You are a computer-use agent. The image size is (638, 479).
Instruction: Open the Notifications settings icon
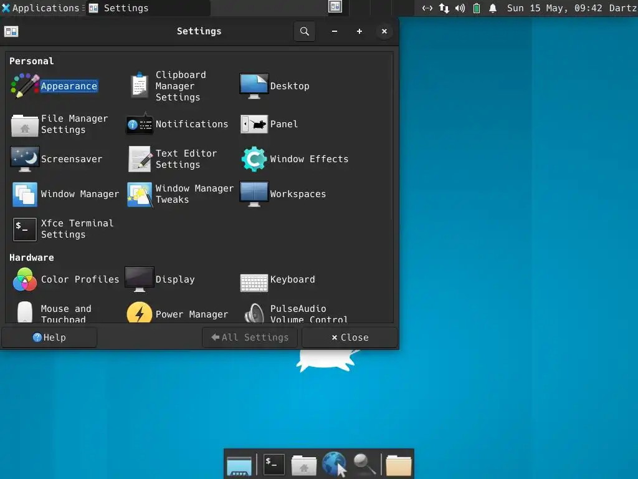[140, 124]
